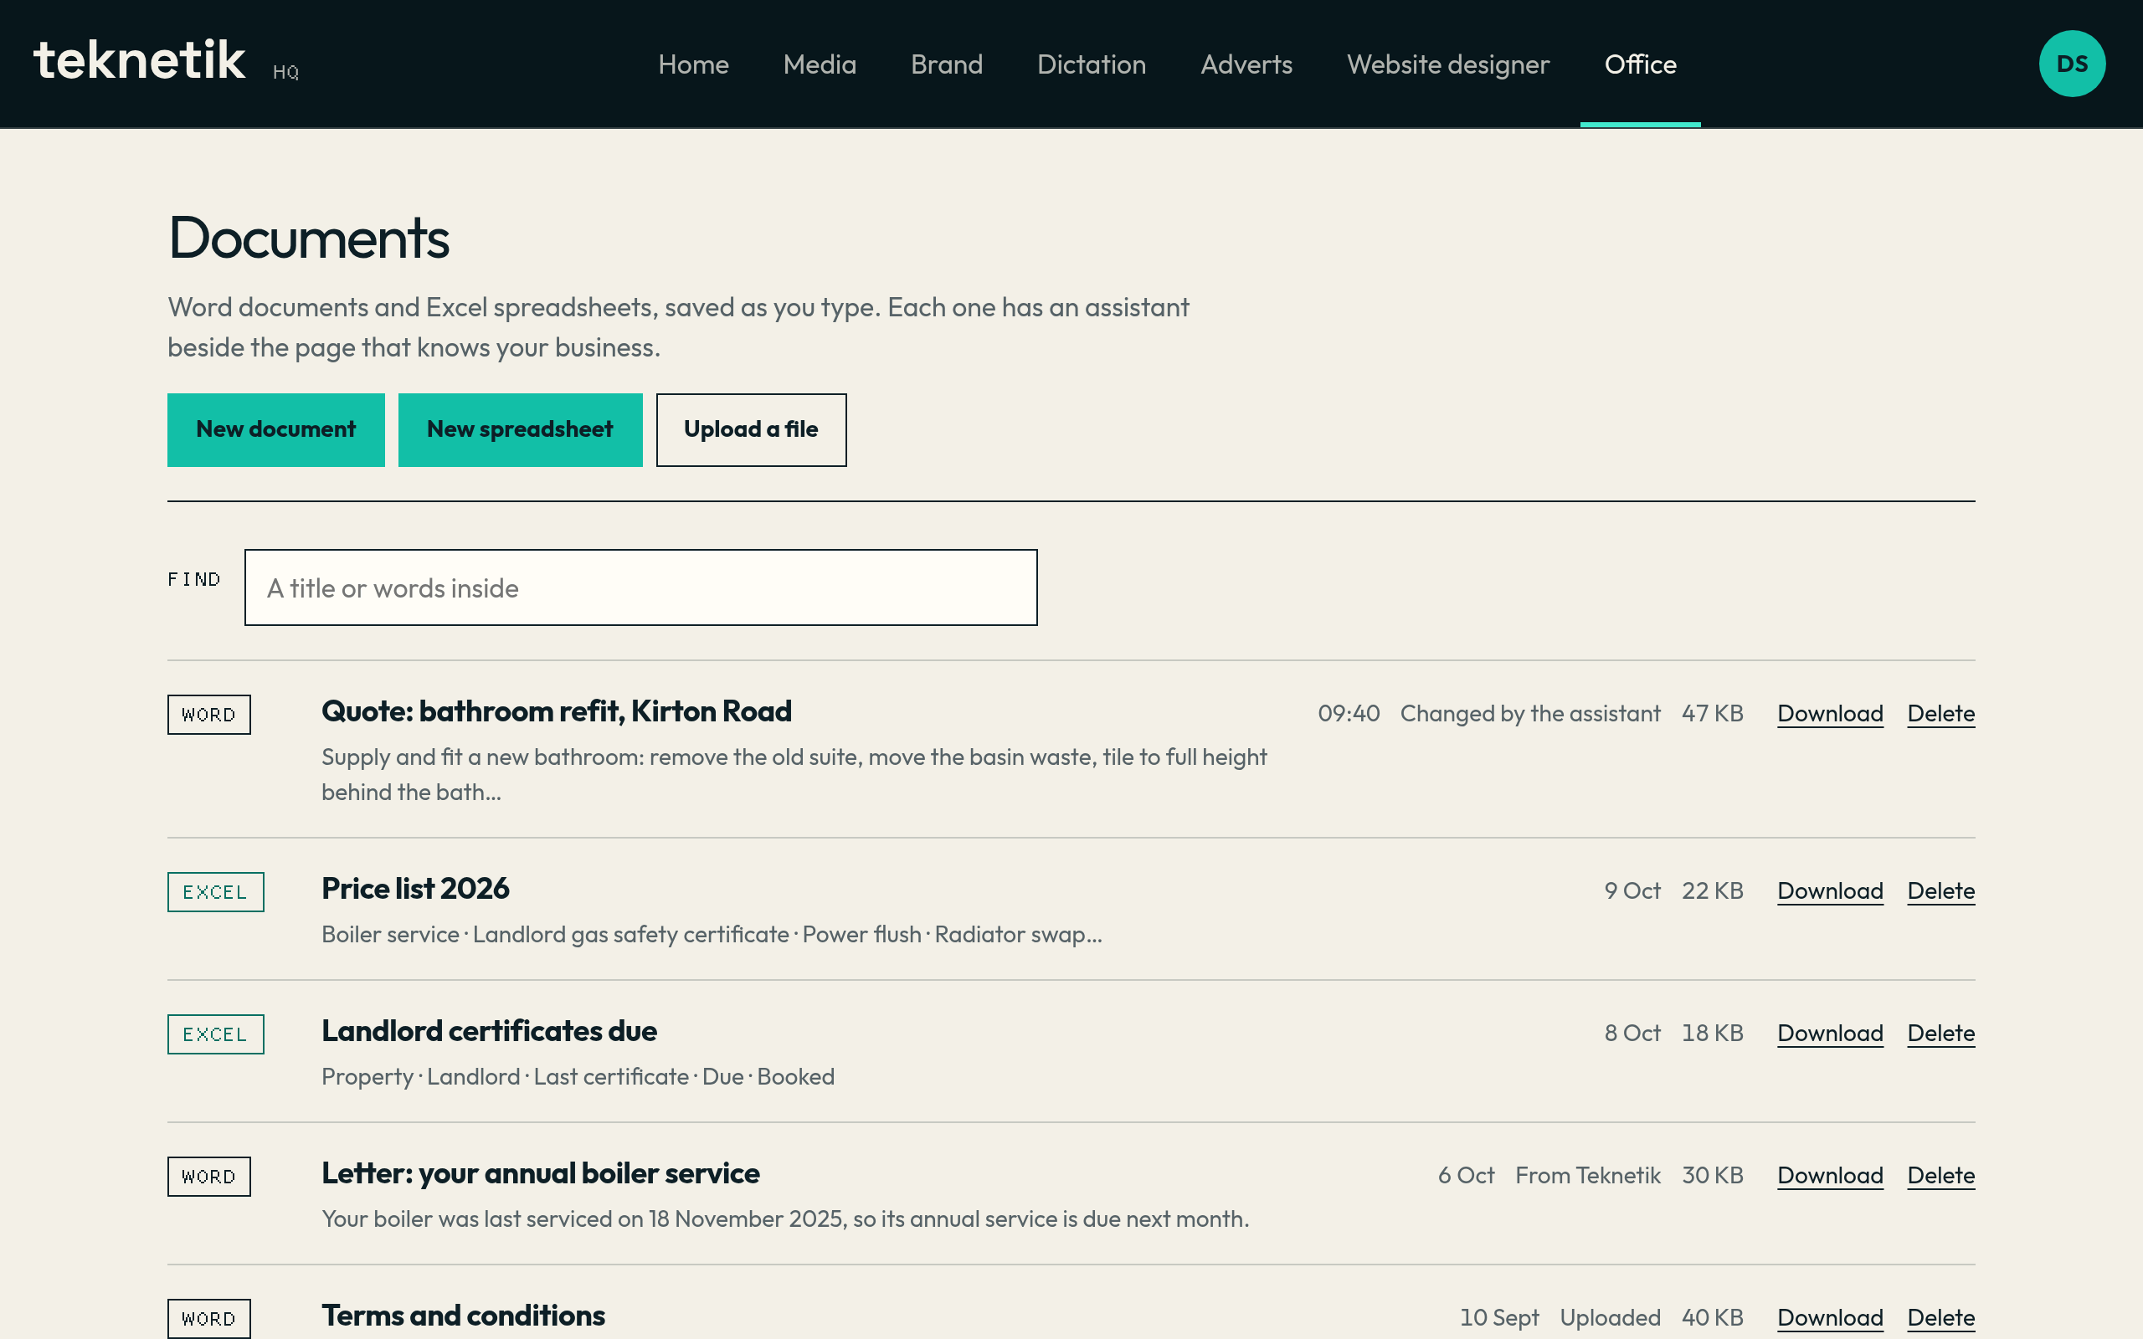The width and height of the screenshot is (2143, 1339).
Task: Delete the Kirton Road bathroom quote
Action: [1940, 714]
